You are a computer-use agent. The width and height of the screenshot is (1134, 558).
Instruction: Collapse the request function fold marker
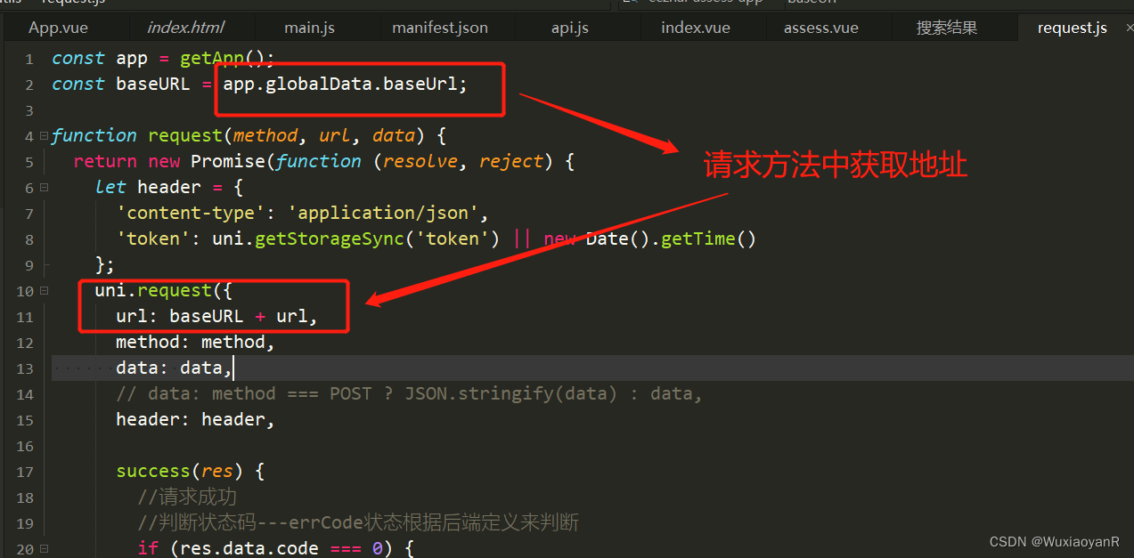pos(43,135)
